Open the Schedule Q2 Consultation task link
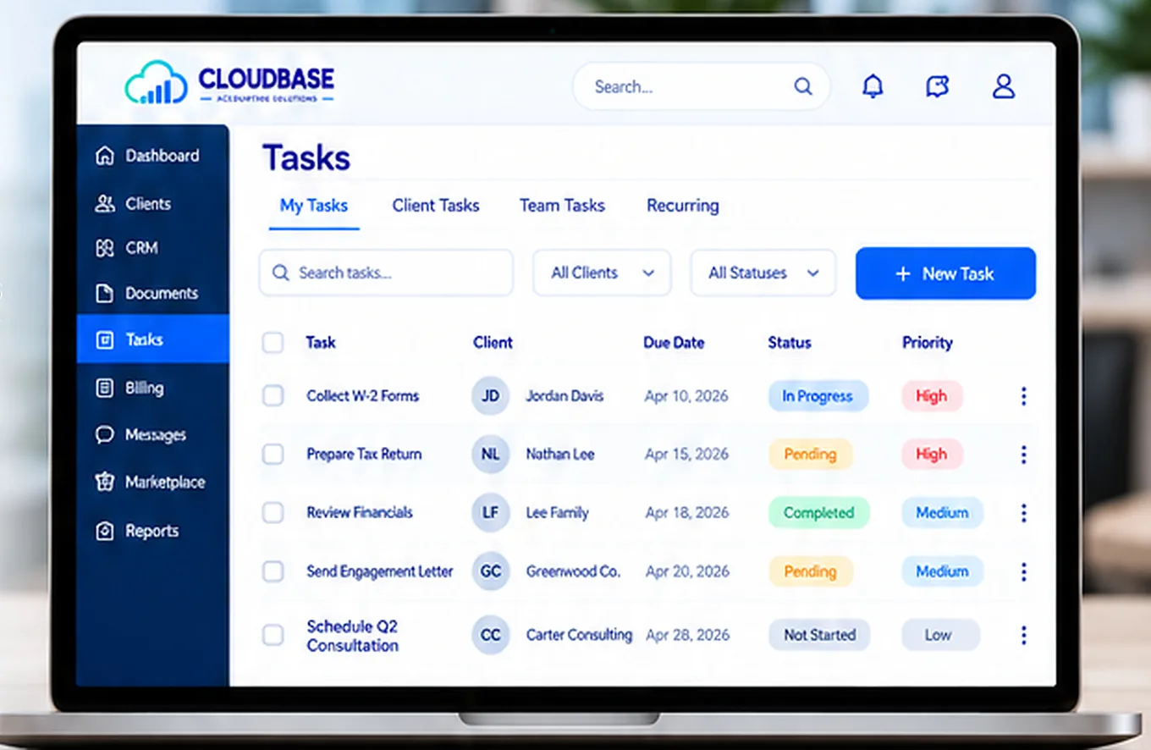This screenshot has height=750, width=1151. [353, 636]
